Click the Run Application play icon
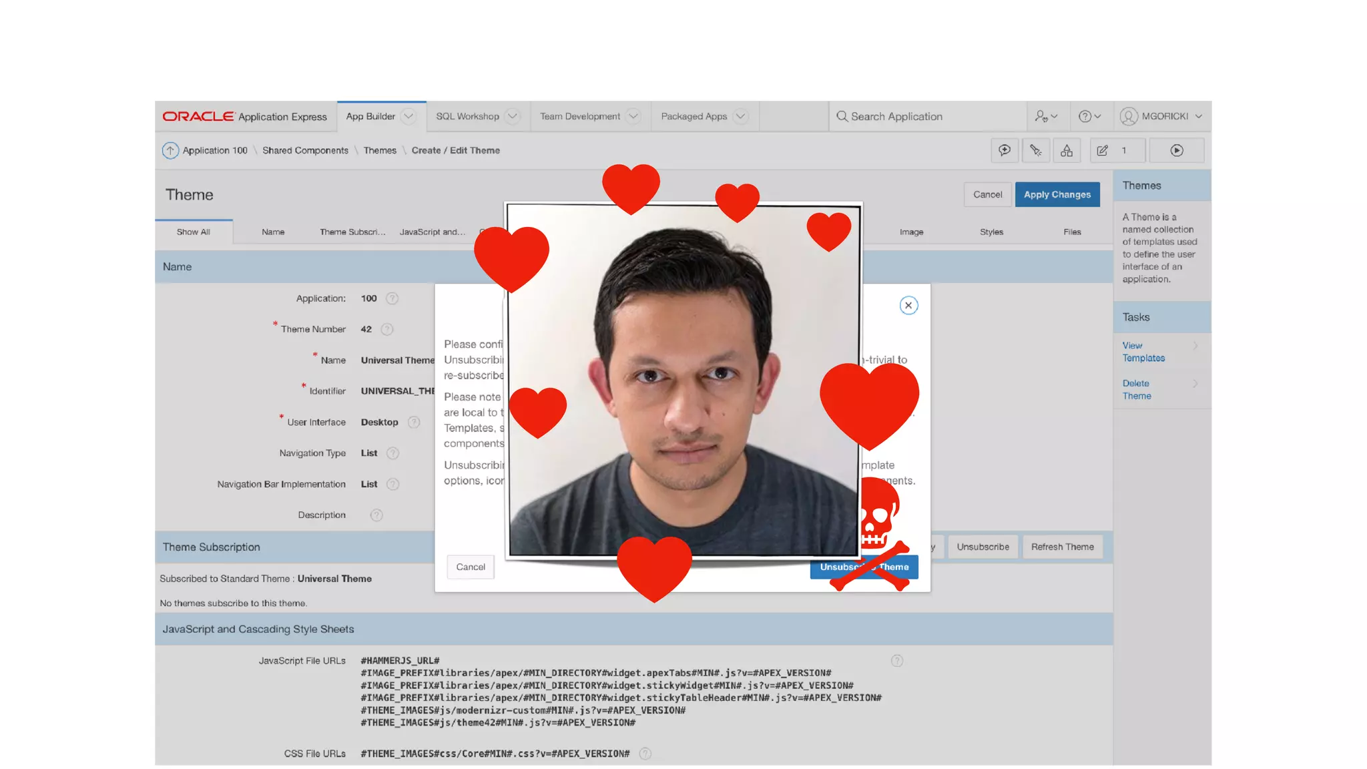This screenshot has height=769, width=1367. [x=1177, y=150]
